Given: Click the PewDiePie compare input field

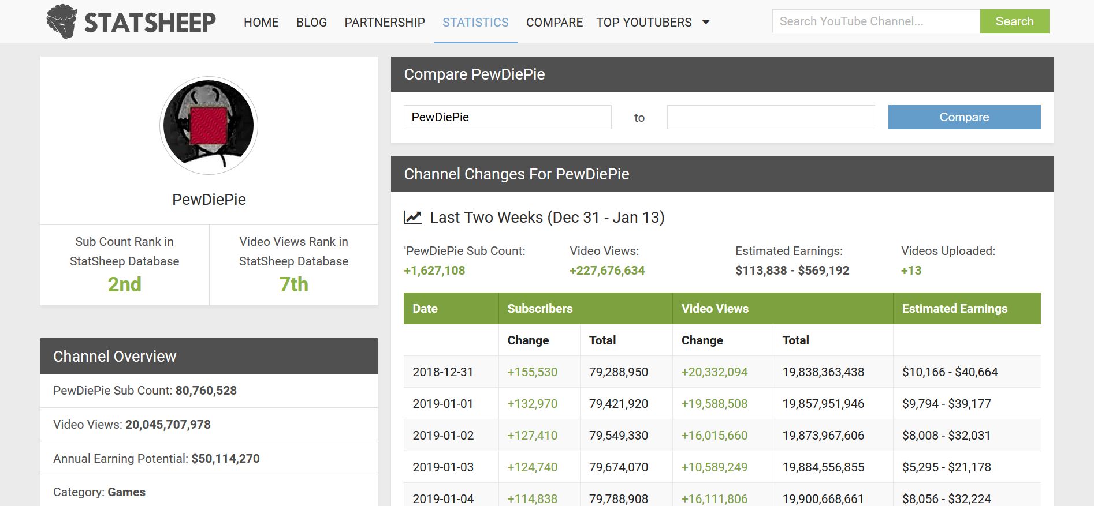Looking at the screenshot, I should coord(507,117).
